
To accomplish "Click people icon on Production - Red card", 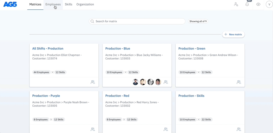I will tap(166, 129).
